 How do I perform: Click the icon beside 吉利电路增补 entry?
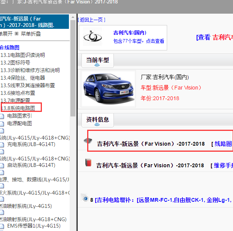click(85, 198)
